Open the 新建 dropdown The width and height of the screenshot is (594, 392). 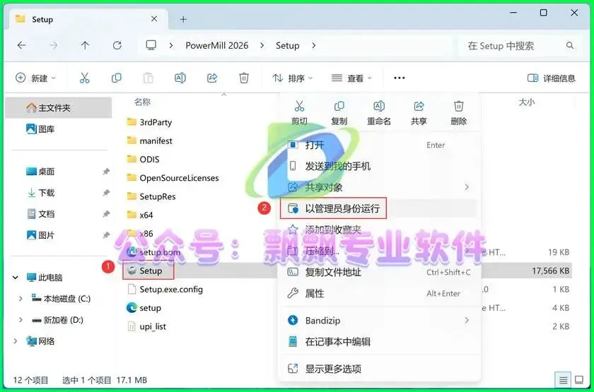click(35, 78)
